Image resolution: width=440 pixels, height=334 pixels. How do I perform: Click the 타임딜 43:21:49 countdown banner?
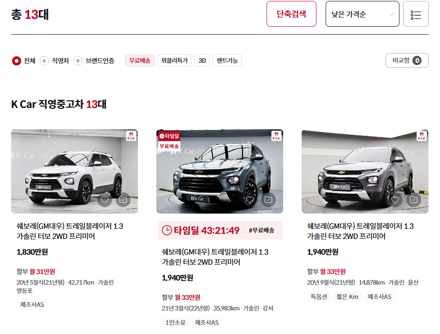[220, 230]
